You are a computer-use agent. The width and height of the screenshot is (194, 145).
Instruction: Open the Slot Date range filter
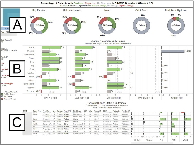tap(9, 50)
